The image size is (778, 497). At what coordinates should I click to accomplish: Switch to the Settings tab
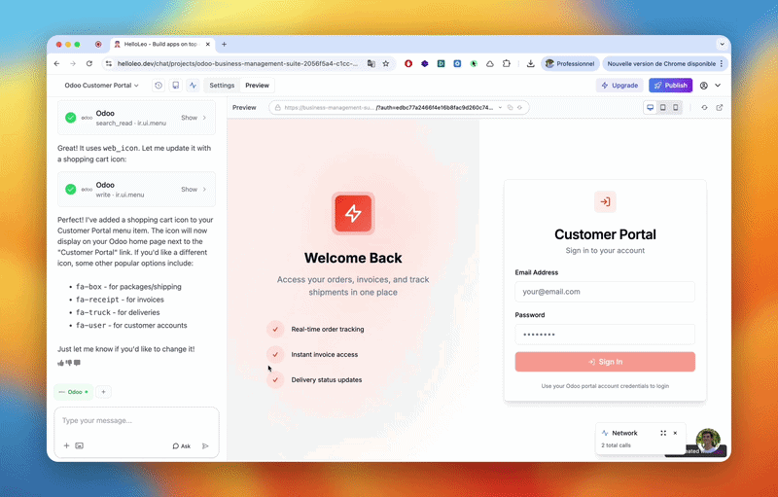222,86
